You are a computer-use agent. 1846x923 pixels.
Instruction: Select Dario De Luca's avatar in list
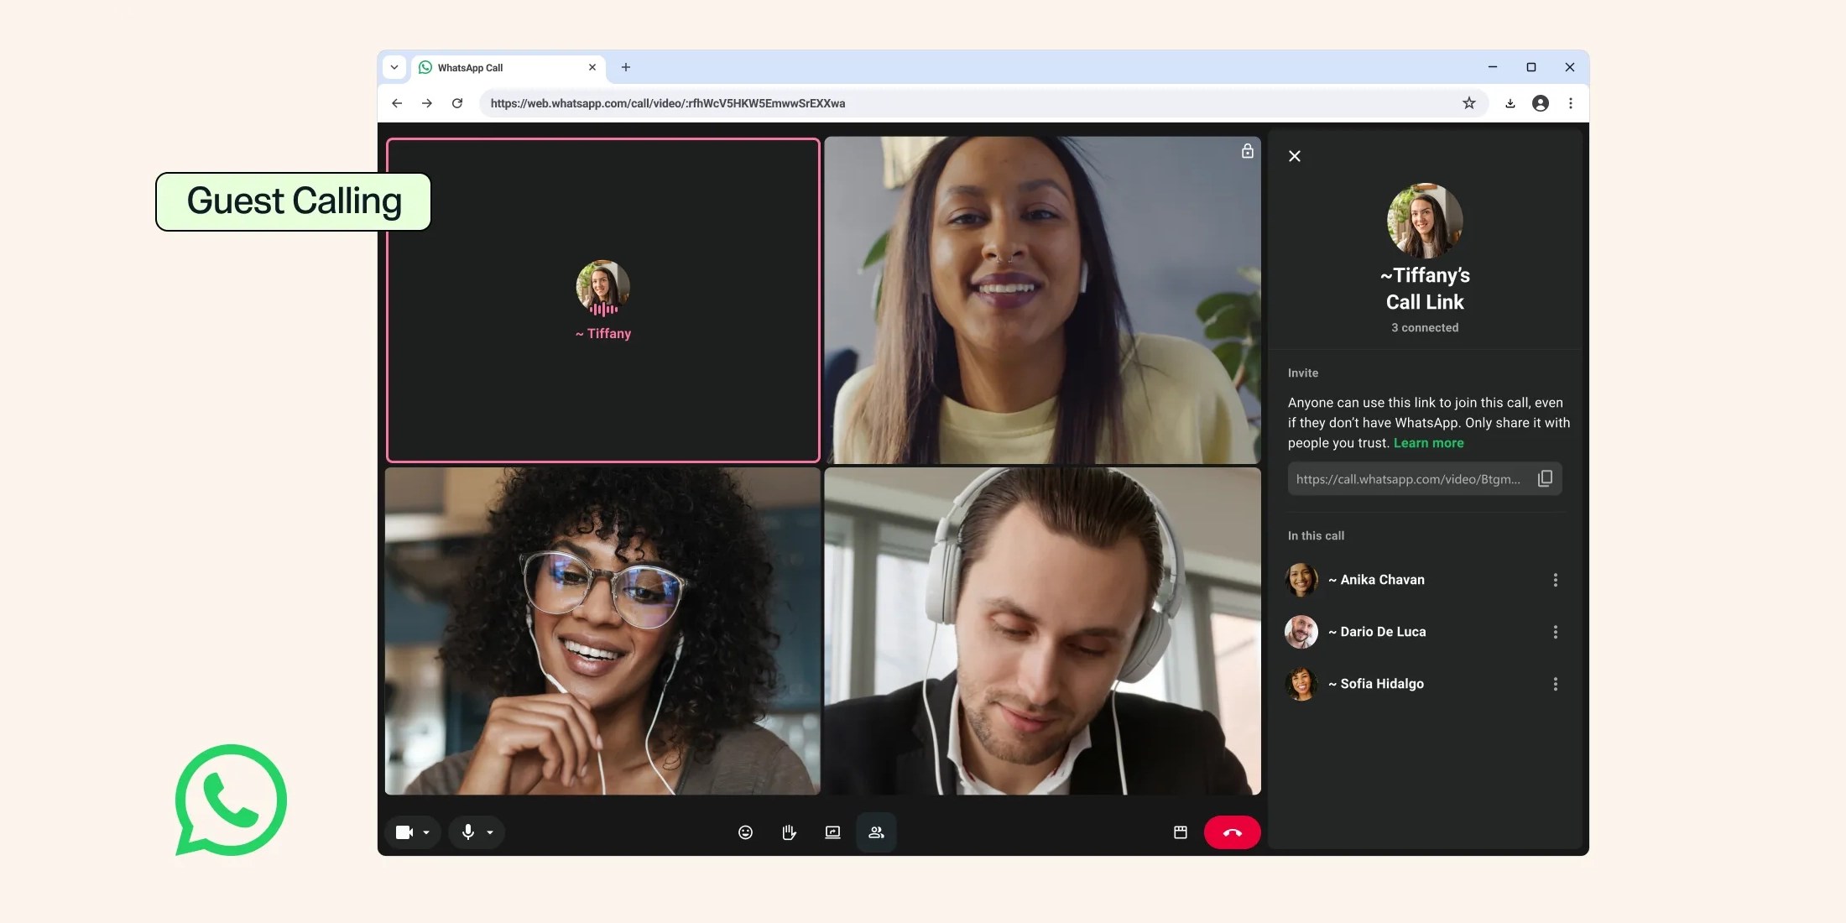pos(1301,632)
